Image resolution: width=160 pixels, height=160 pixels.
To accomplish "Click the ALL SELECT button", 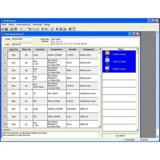I will pos(120,136).
